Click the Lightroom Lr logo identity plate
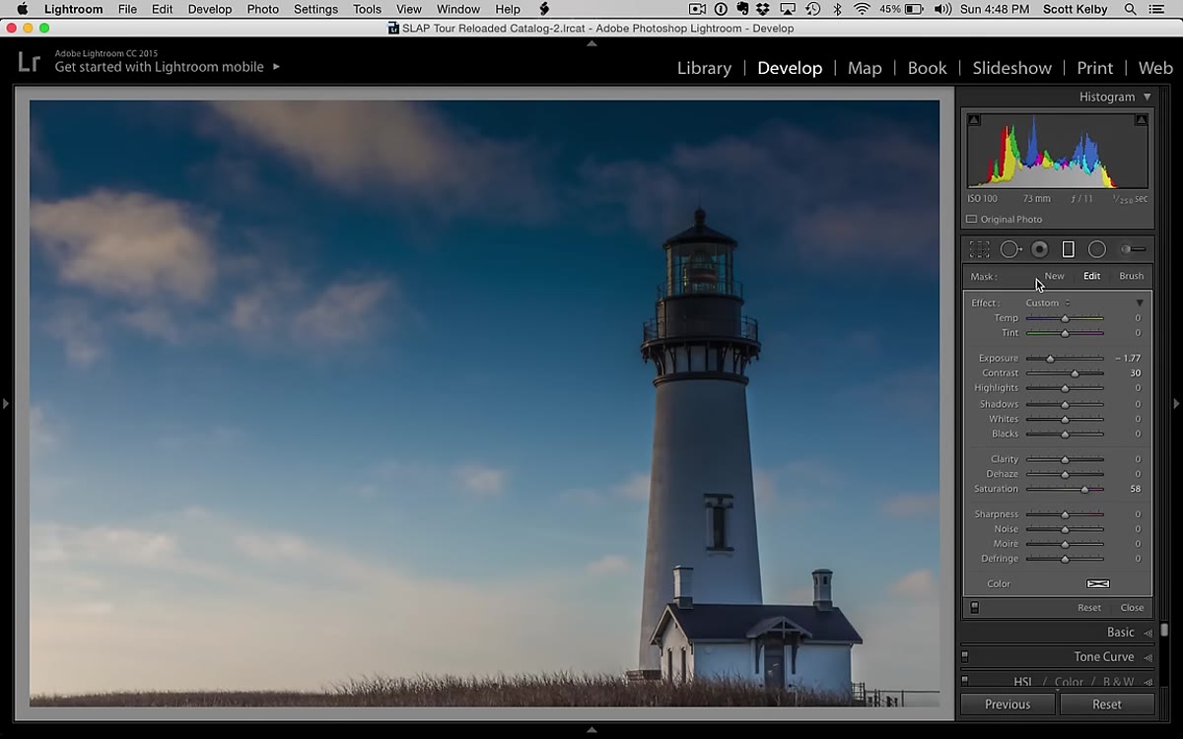The image size is (1183, 739). coord(29,62)
